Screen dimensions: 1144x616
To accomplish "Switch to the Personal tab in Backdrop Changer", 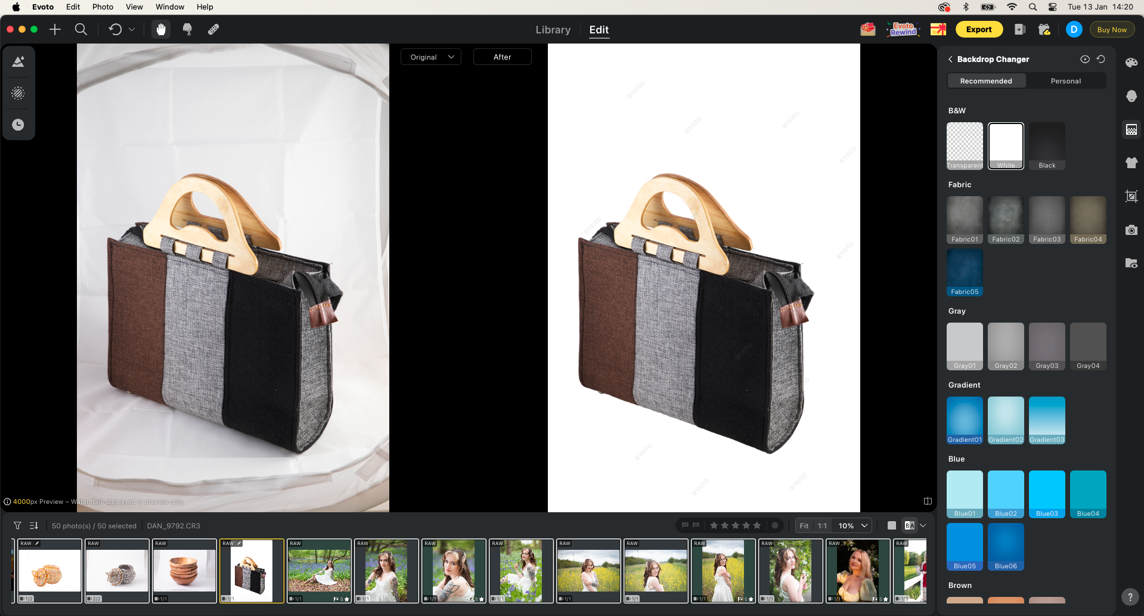I will [x=1065, y=81].
